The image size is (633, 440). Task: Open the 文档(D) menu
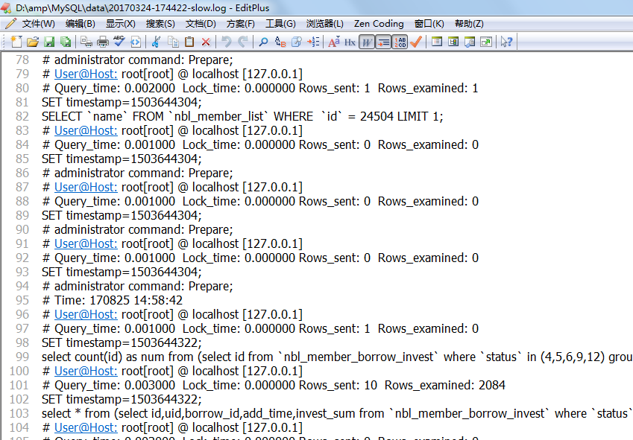point(201,24)
